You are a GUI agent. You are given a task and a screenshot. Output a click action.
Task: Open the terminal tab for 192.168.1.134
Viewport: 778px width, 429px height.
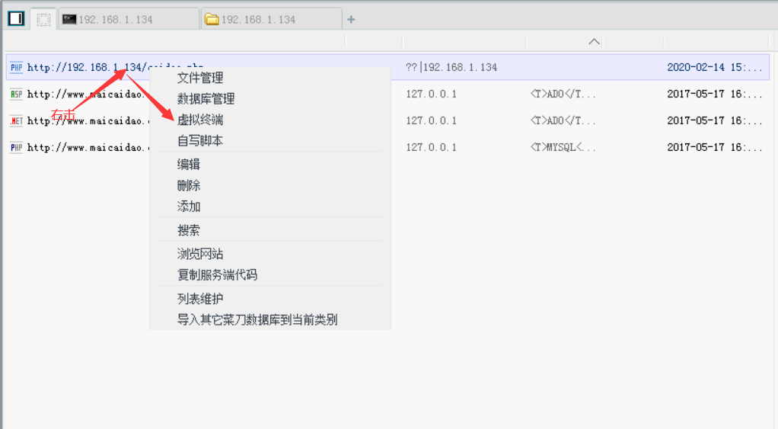coord(129,19)
